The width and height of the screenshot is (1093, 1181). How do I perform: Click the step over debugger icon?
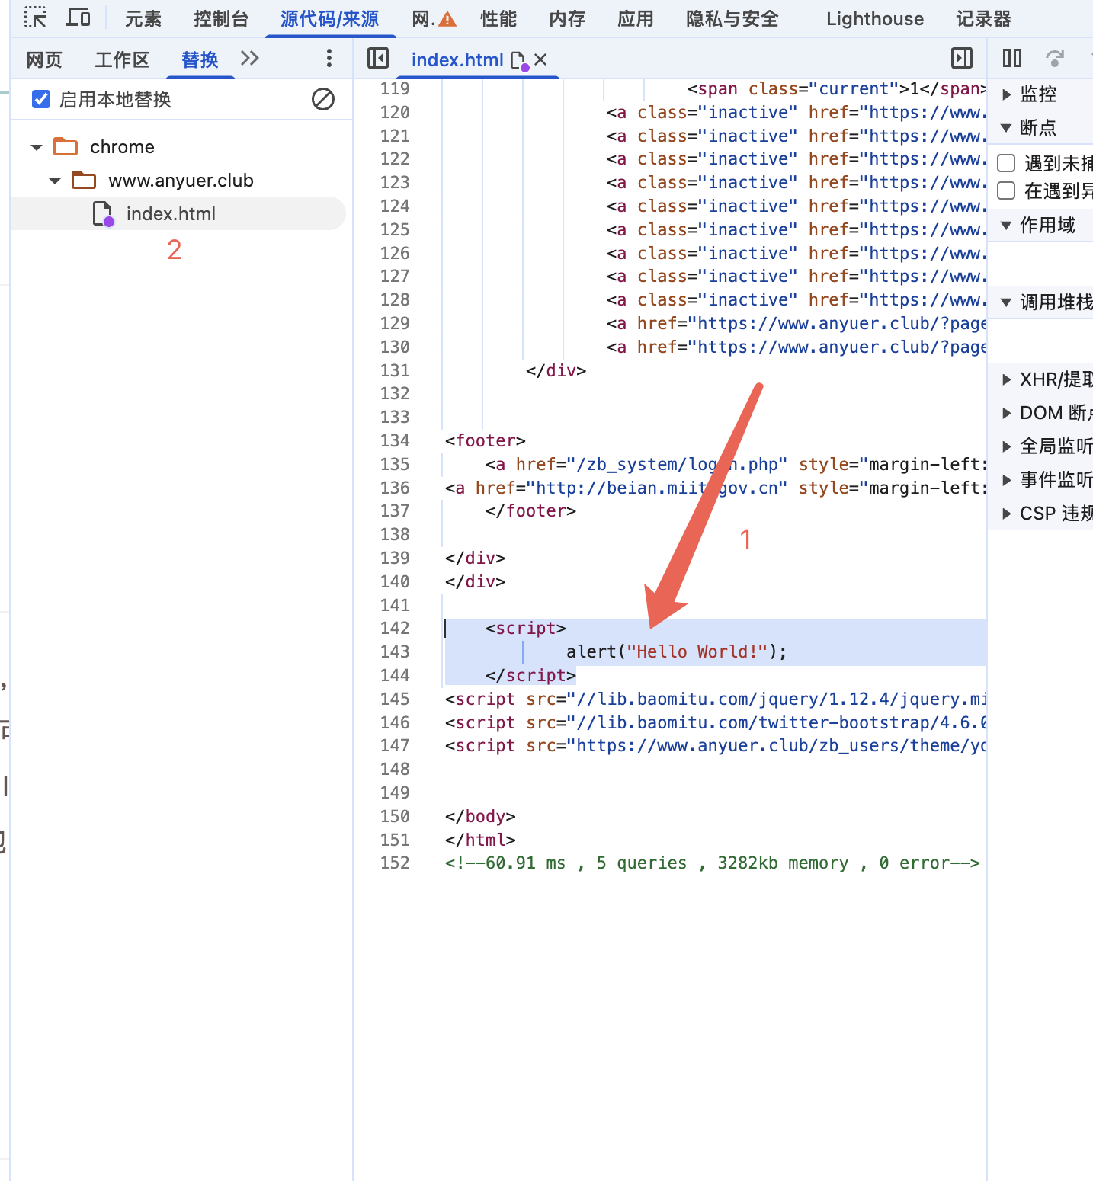(1055, 58)
